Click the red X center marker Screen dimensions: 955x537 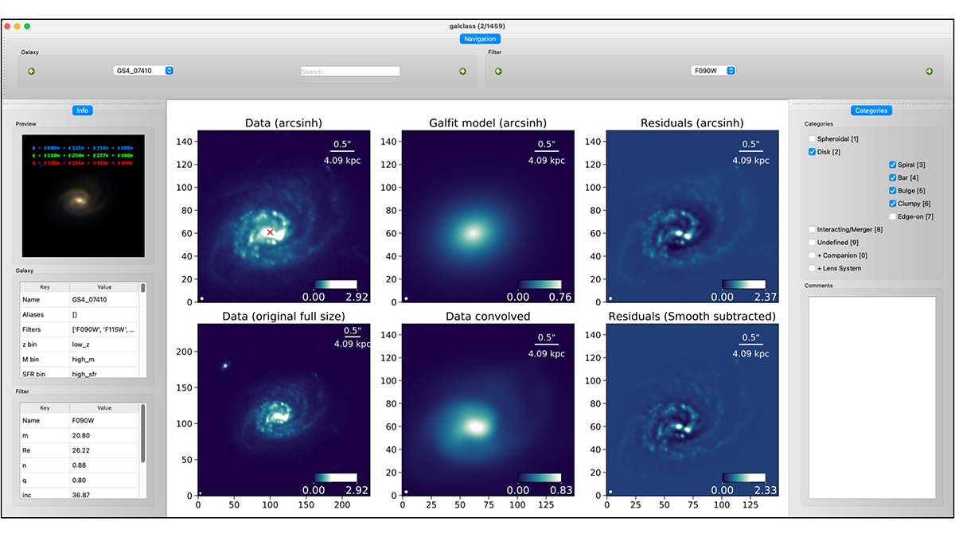[x=271, y=232]
